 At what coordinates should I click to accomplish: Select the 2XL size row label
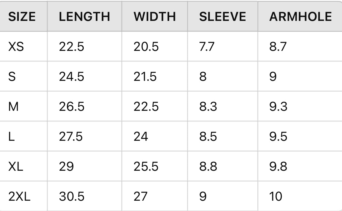click(x=19, y=196)
